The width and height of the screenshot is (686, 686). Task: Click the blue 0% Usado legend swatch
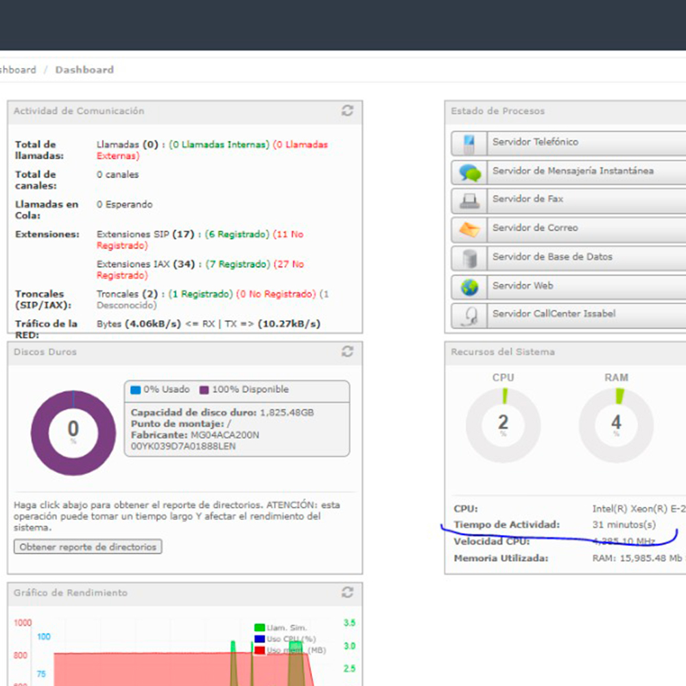pos(135,390)
